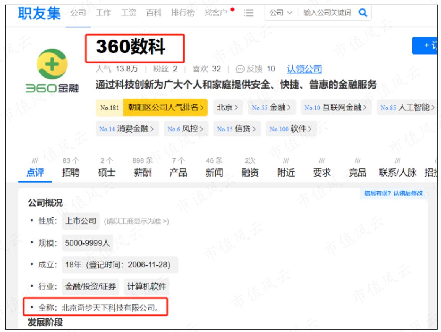This screenshot has width=441, height=332.
Task: Click the 人气 13.8万 stat
Action: (117, 69)
